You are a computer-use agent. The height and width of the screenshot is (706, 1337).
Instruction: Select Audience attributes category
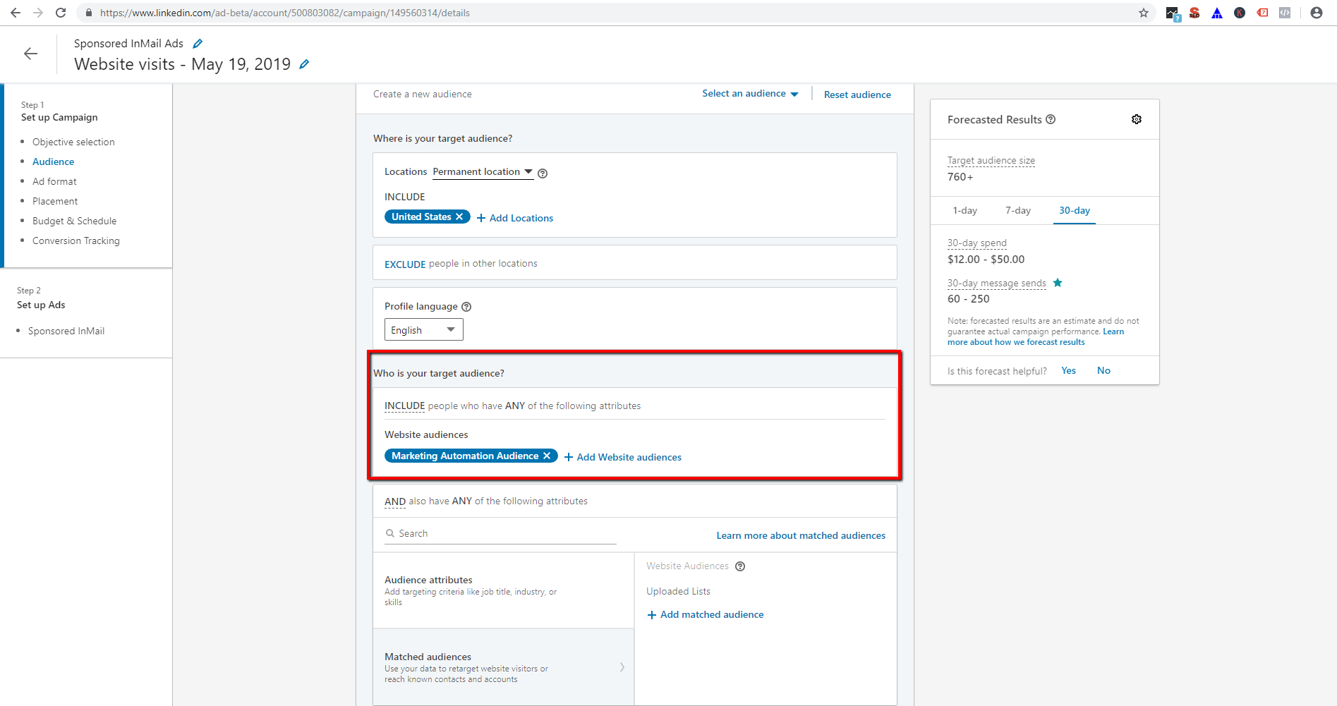click(504, 590)
